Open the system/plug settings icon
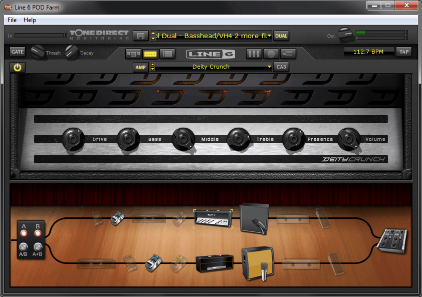 (x=288, y=54)
